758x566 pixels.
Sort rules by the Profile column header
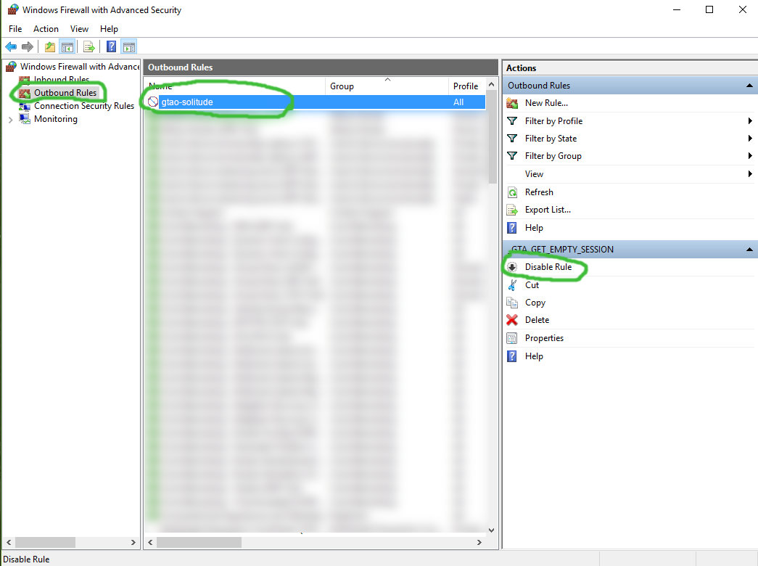(x=467, y=86)
